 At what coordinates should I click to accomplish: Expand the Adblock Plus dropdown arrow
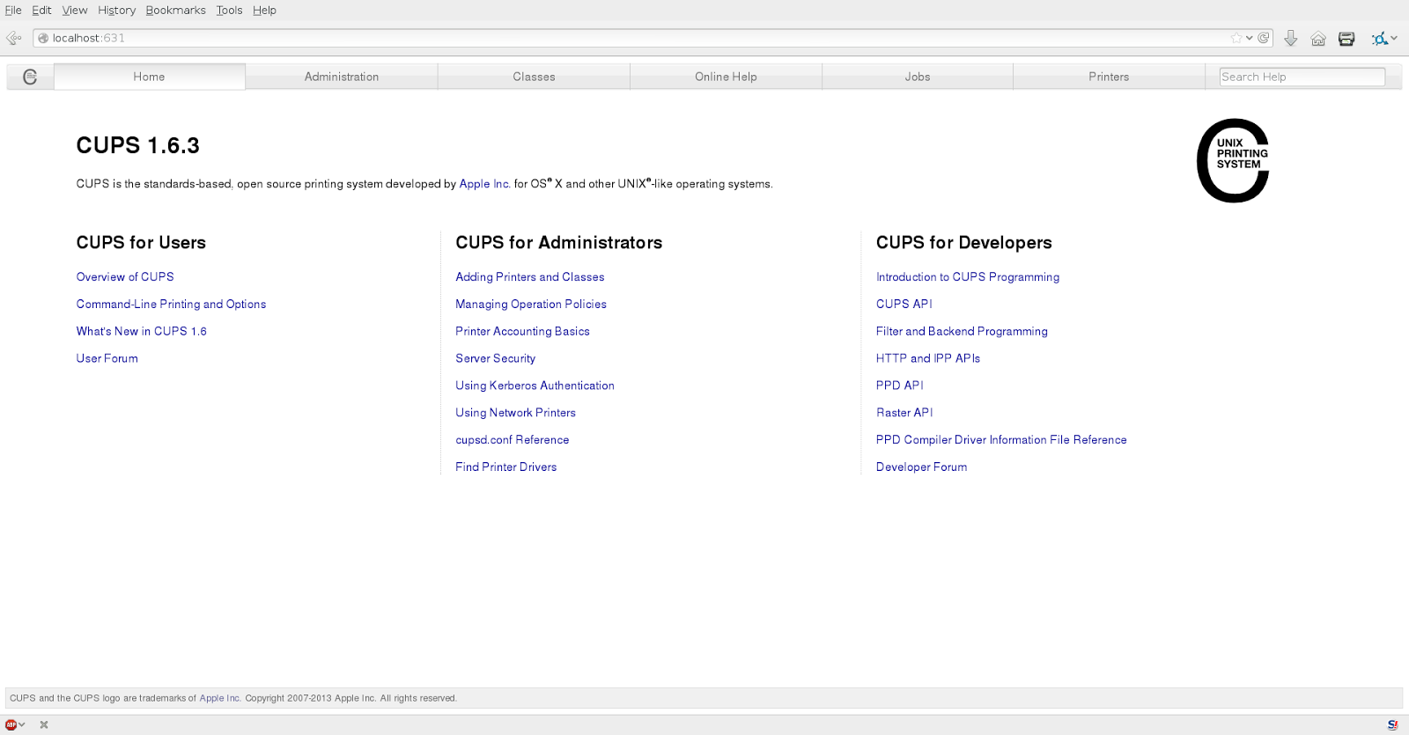click(x=22, y=724)
